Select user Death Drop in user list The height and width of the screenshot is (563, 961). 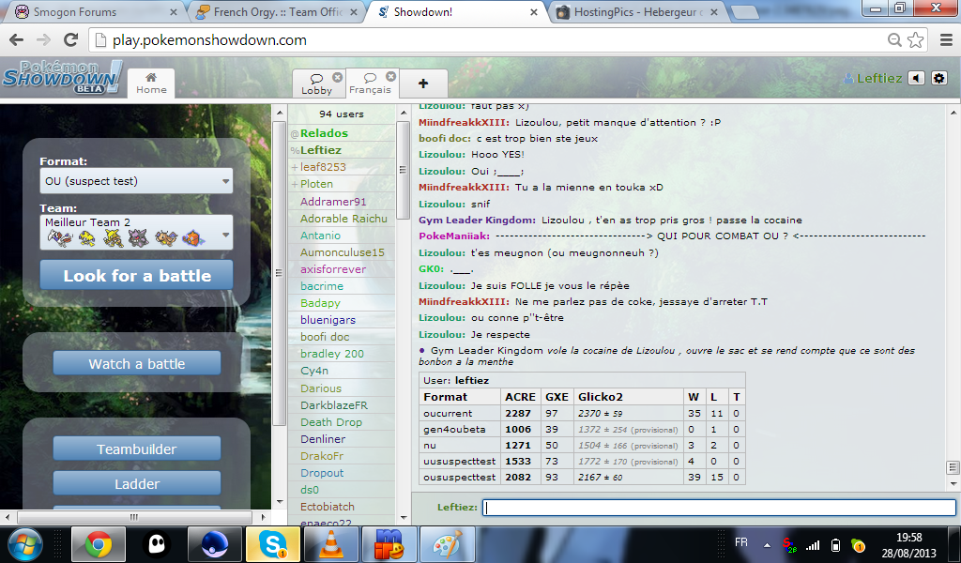tap(331, 422)
